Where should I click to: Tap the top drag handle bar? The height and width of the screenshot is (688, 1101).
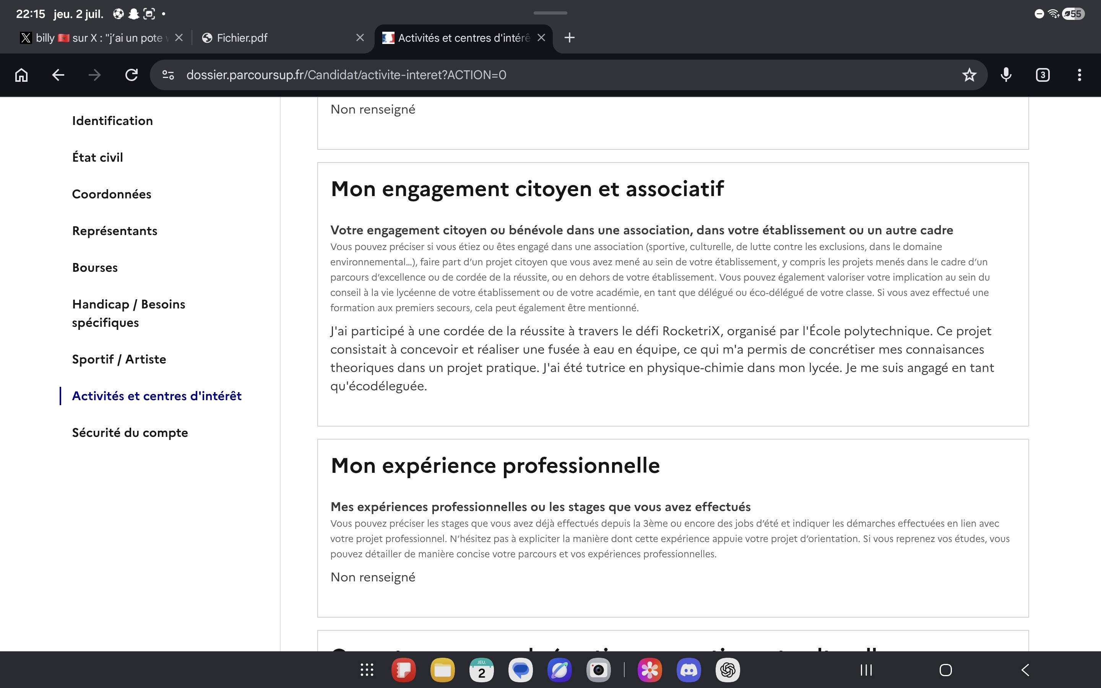click(x=550, y=13)
